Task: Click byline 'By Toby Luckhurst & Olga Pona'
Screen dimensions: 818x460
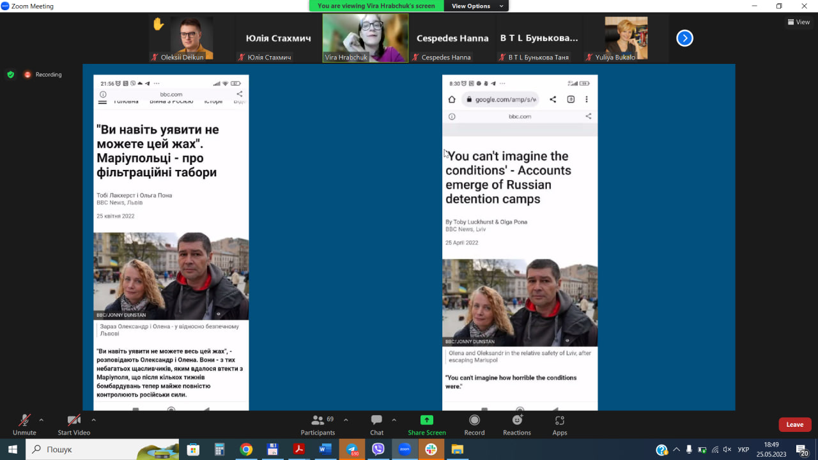Action: click(486, 222)
